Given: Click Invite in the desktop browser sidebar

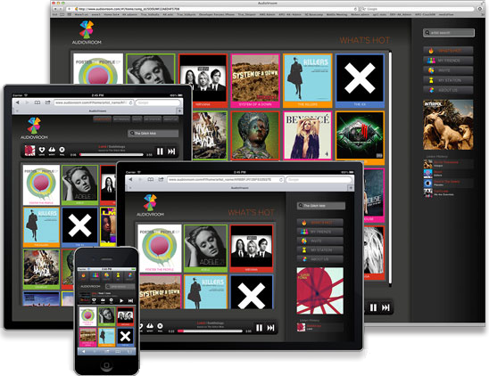Looking at the screenshot, I should [x=448, y=70].
